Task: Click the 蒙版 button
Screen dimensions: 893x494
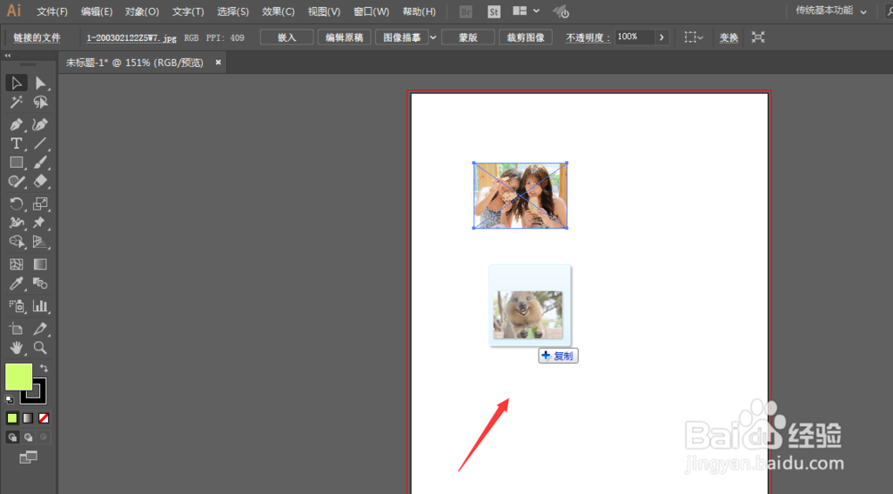Action: click(468, 37)
